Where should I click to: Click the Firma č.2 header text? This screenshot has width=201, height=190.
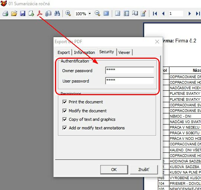(x=185, y=41)
